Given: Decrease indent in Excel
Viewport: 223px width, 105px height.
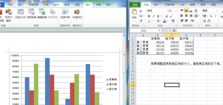Looking at the screenshot, I should point(182,21).
